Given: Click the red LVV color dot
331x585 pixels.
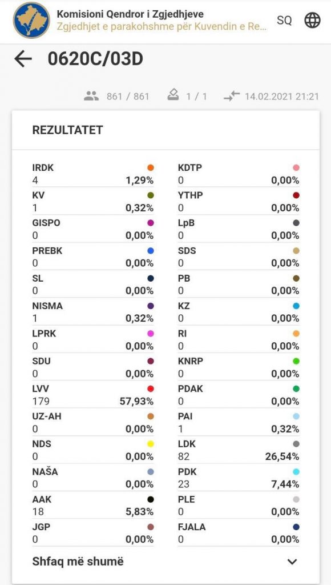Looking at the screenshot, I should pos(151,388).
